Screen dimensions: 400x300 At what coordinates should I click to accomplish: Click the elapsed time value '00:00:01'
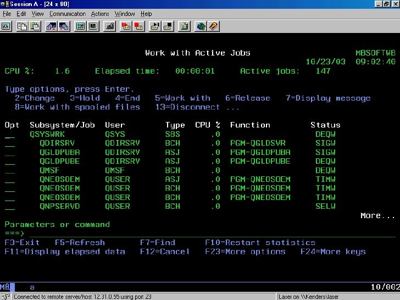coord(195,71)
